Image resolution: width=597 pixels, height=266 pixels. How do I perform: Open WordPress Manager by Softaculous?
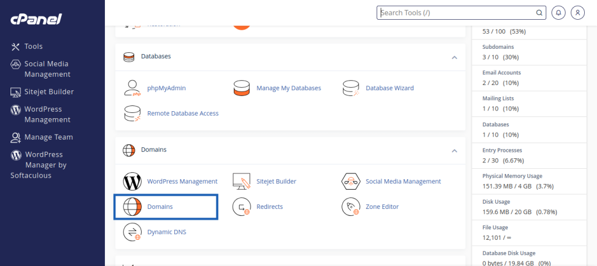38,165
